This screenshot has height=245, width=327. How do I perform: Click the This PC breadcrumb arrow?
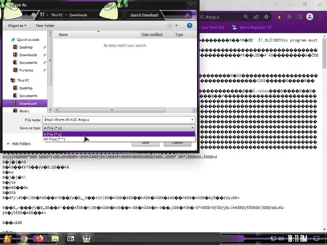coord(66,15)
